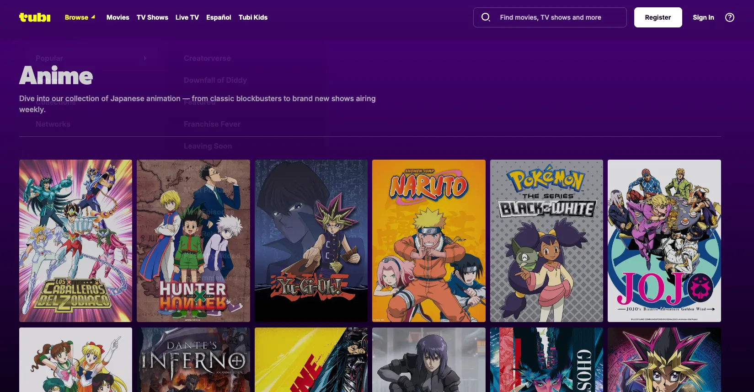Select faded Networks menu entry
Image resolution: width=754 pixels, height=392 pixels.
pos(53,124)
